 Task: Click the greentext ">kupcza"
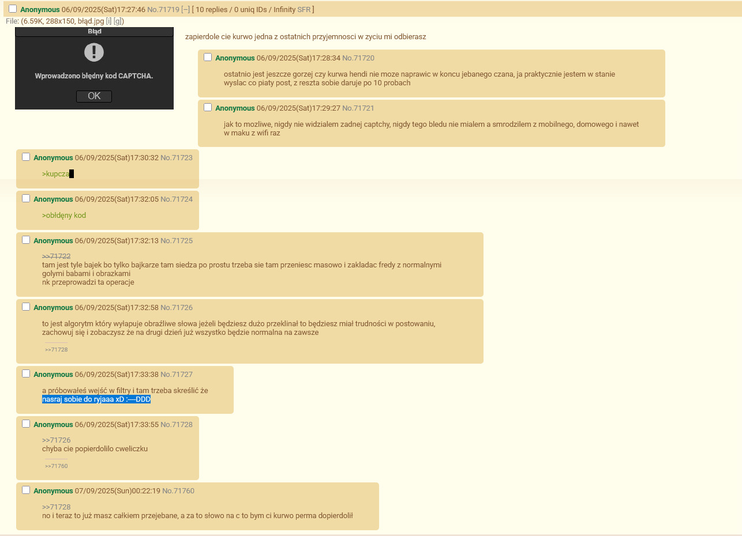point(55,173)
